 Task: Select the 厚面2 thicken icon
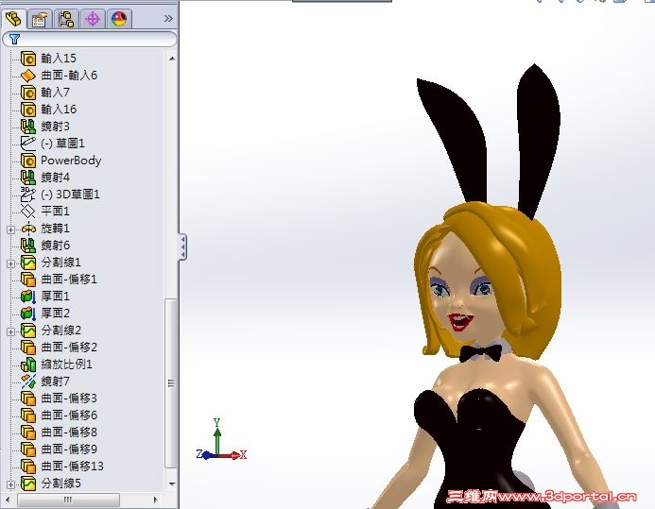point(28,314)
